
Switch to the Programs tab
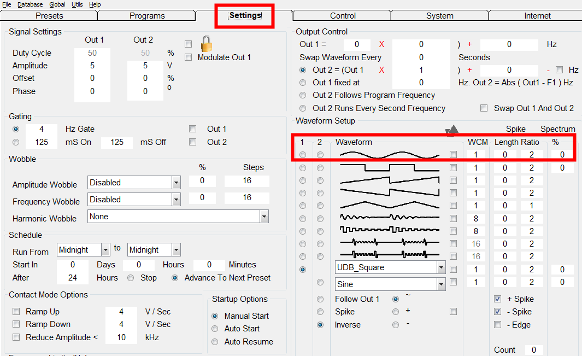click(x=147, y=16)
